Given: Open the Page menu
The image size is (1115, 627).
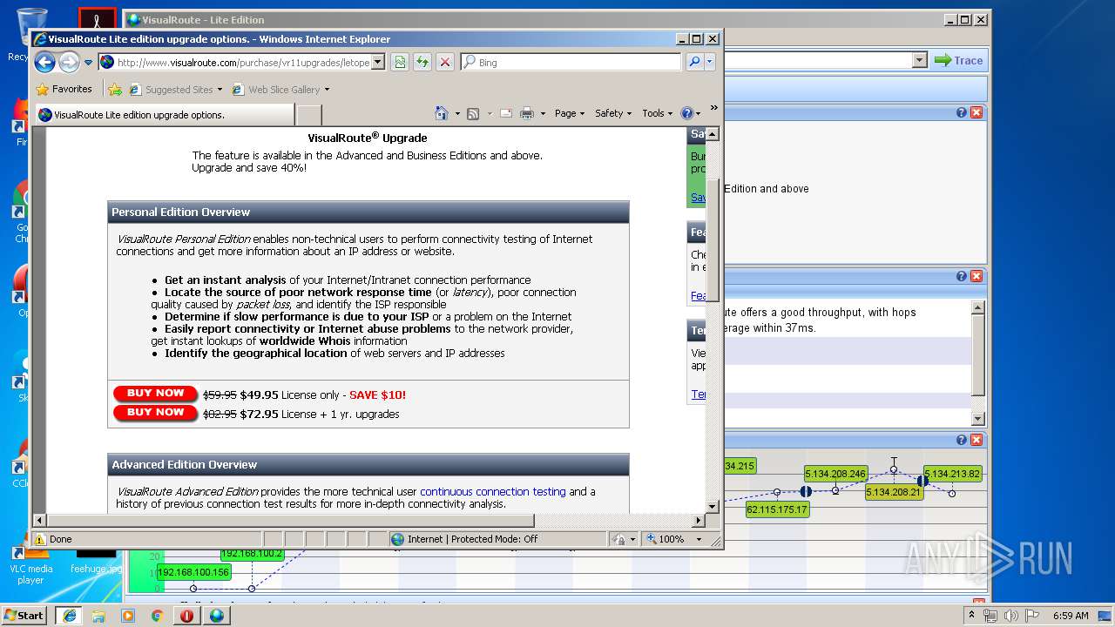Looking at the screenshot, I should tap(570, 113).
